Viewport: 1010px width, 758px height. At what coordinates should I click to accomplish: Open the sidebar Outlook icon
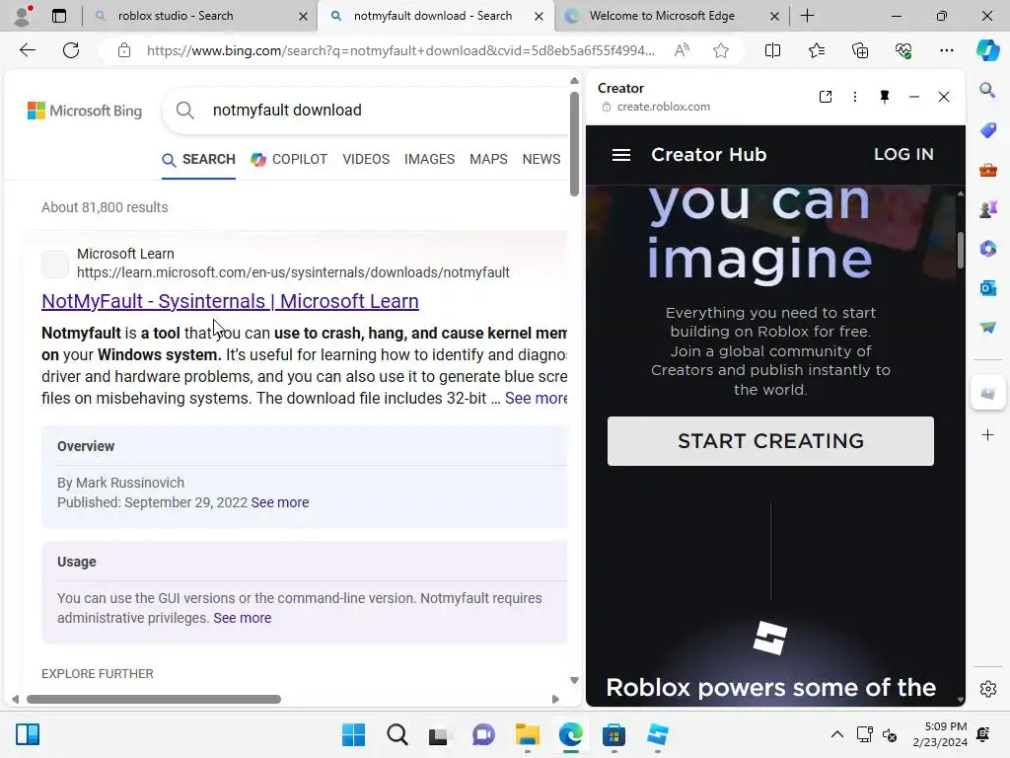987,287
